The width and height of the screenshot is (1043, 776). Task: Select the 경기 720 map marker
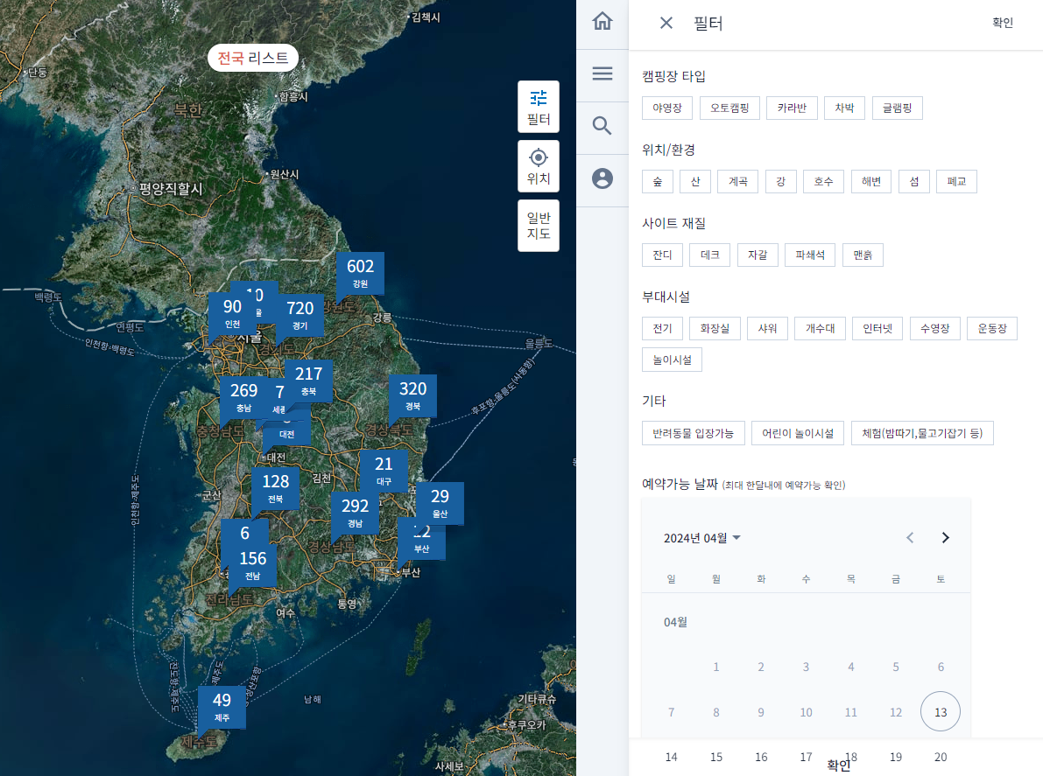(x=300, y=315)
